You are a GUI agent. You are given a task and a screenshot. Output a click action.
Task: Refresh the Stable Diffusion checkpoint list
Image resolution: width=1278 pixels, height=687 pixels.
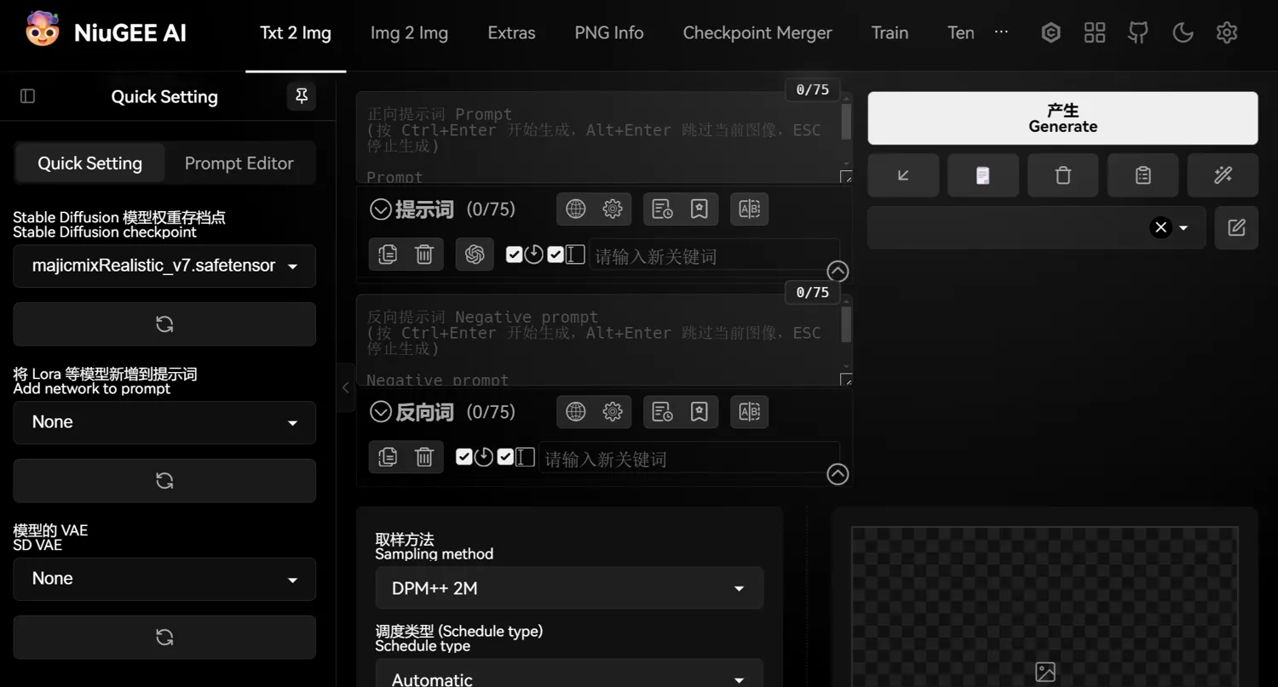point(164,323)
